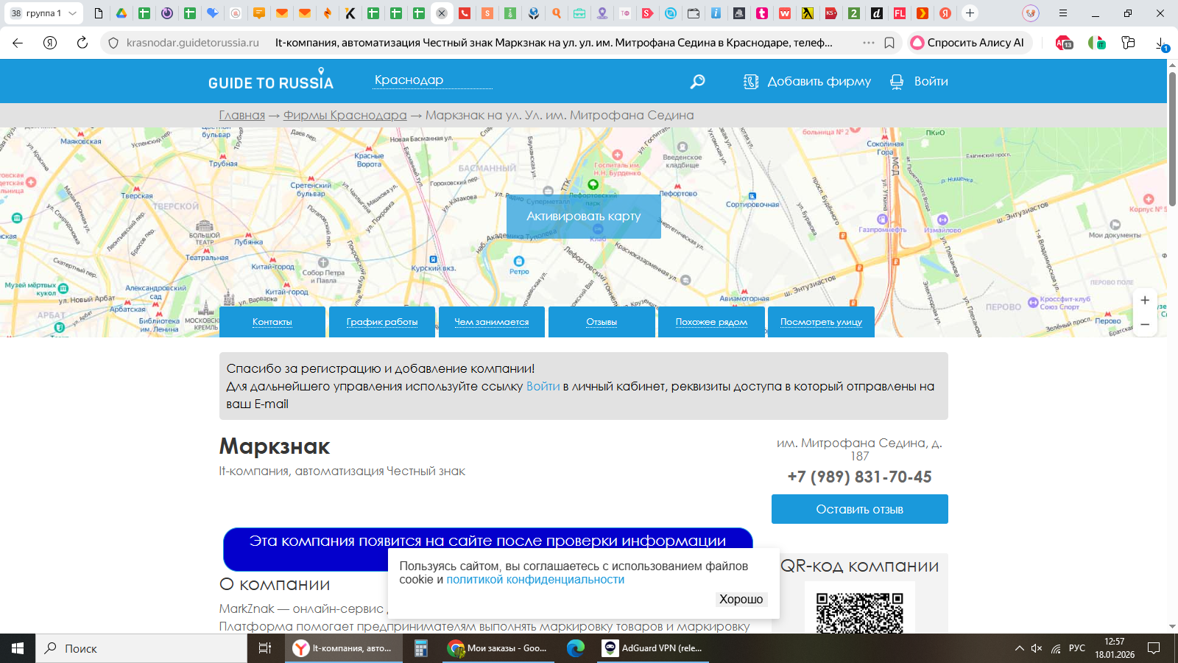Open Task View on the taskbar

(265, 648)
